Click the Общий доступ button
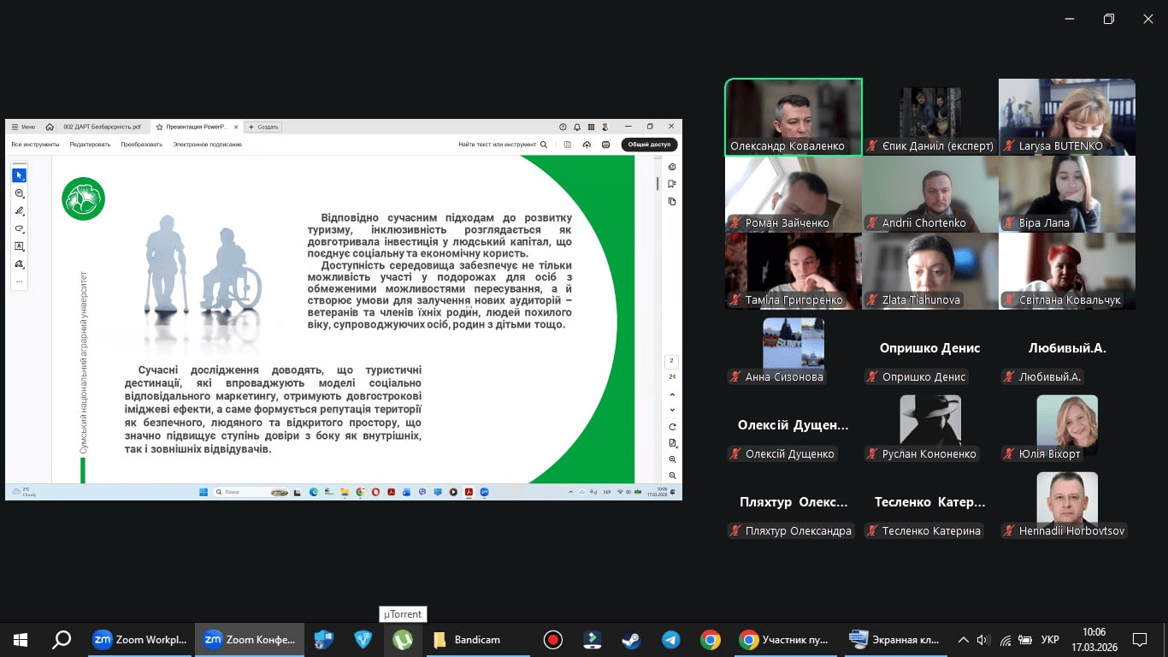This screenshot has width=1168, height=657. (649, 145)
